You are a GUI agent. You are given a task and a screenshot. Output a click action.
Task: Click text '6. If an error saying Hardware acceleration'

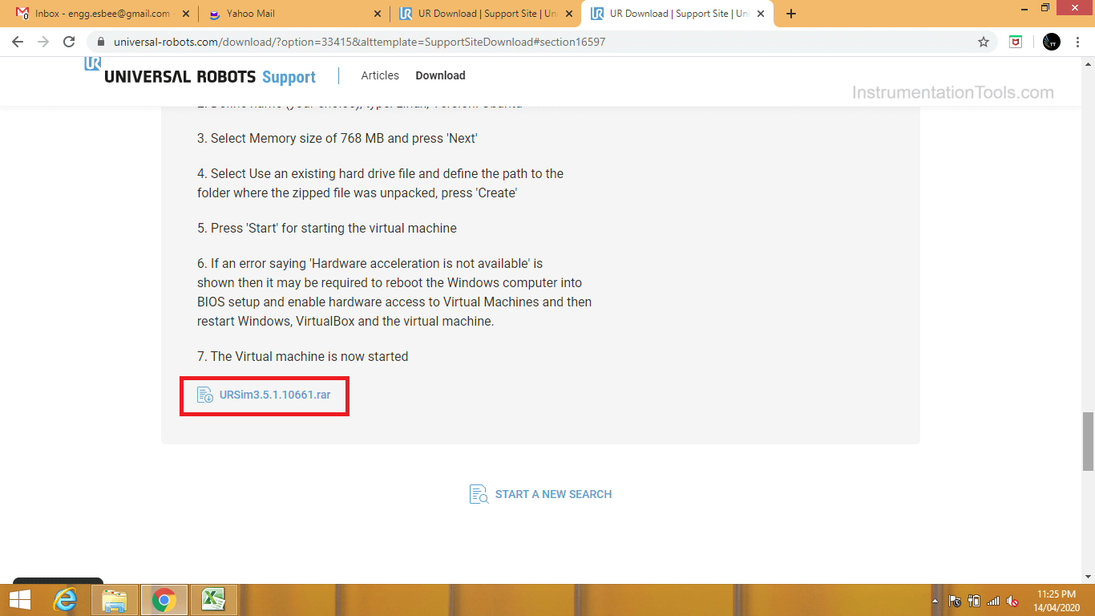[370, 263]
